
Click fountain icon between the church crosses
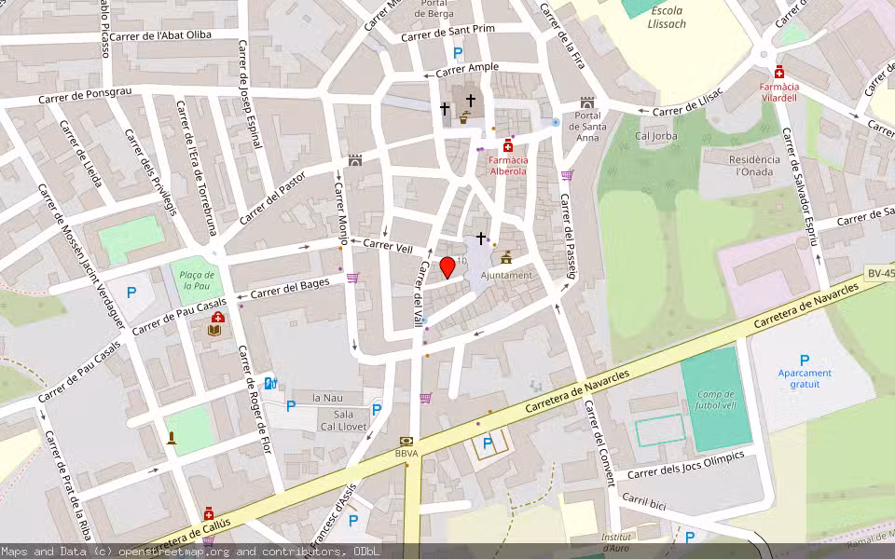464,118
